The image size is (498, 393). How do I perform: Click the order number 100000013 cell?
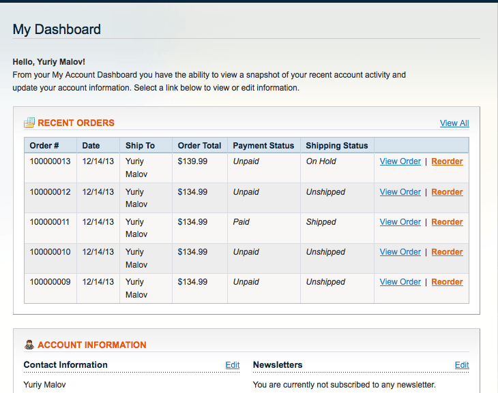pyautogui.click(x=50, y=161)
